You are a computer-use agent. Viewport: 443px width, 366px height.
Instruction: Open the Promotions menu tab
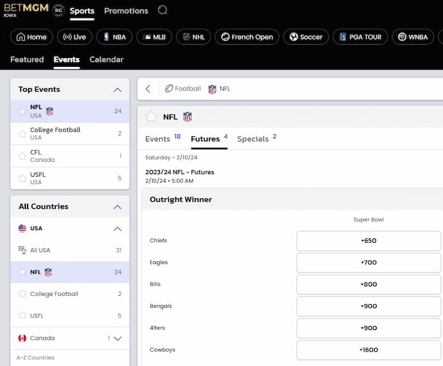coord(126,11)
